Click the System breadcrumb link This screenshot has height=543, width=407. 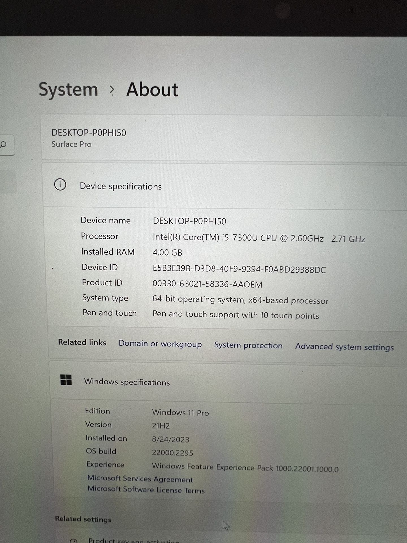[68, 90]
